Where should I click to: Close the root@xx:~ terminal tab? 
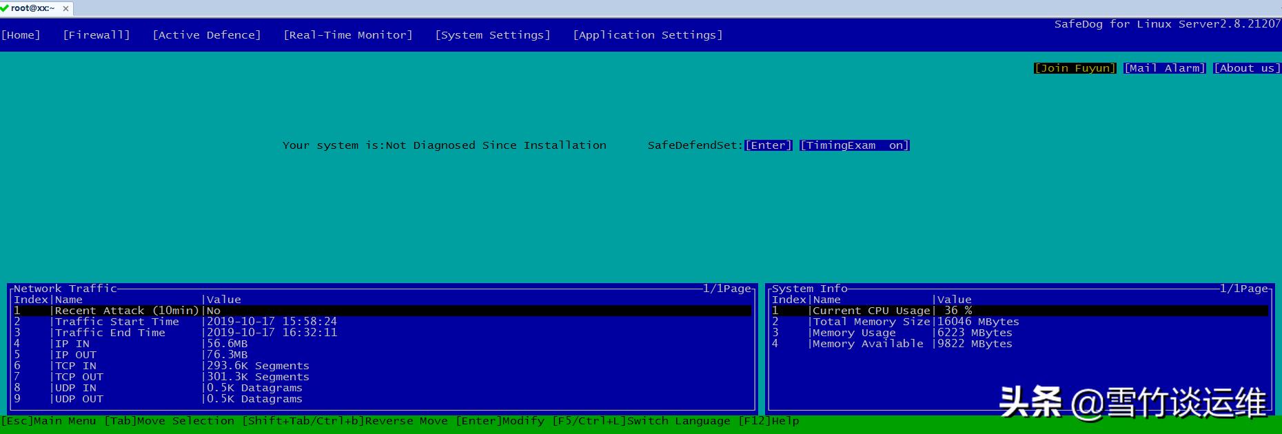pos(65,8)
